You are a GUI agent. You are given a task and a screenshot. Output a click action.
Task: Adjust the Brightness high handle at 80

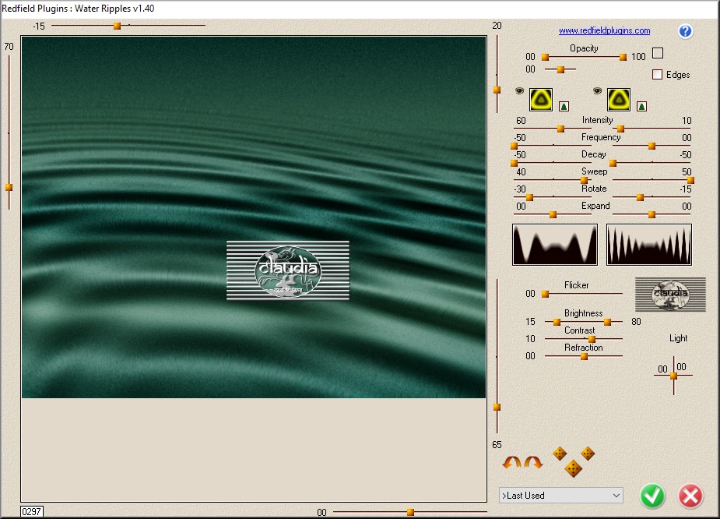point(607,322)
